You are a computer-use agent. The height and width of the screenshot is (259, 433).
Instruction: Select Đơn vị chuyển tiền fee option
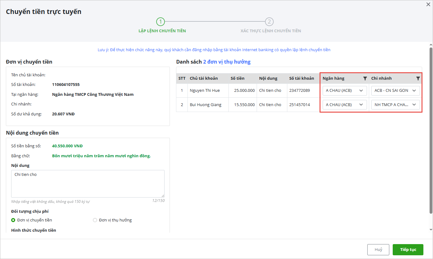pyautogui.click(x=13, y=220)
